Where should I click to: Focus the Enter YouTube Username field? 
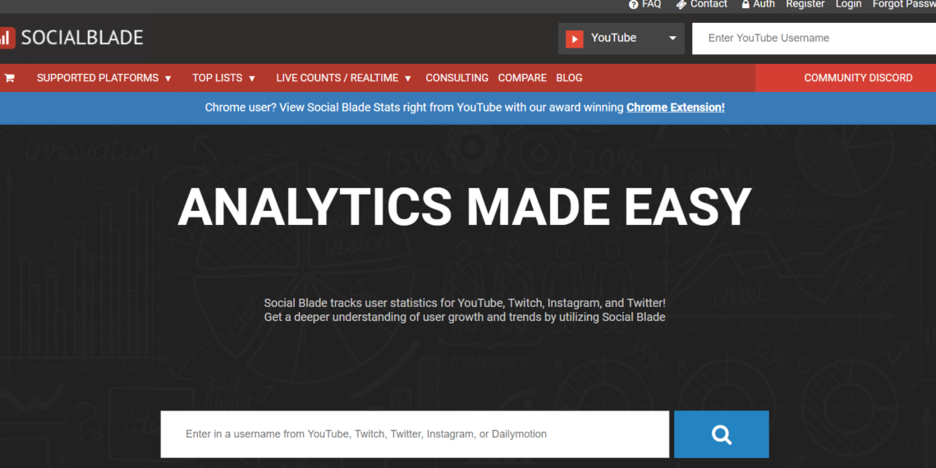(813, 39)
